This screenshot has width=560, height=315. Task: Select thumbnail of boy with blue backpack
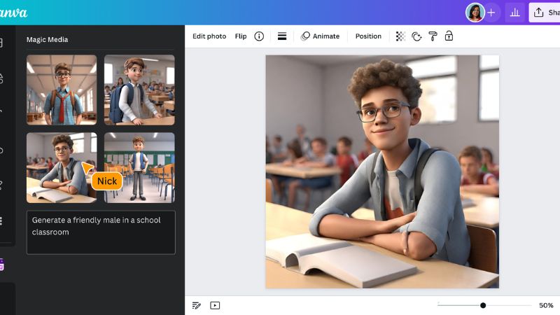pos(139,90)
